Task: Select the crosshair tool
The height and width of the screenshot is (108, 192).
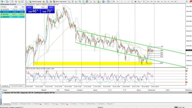Action: point(117,1)
